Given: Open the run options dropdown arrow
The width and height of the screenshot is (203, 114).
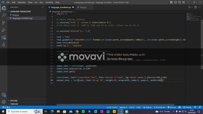Looking at the screenshot, I should 192,7.
